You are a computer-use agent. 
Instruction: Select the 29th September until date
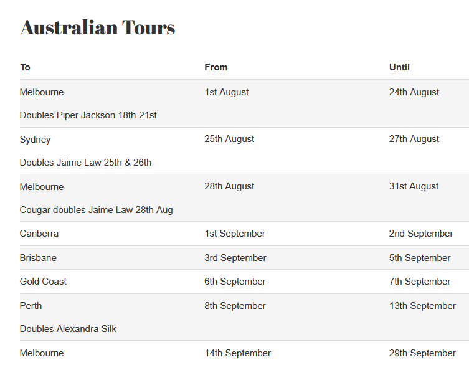click(422, 353)
